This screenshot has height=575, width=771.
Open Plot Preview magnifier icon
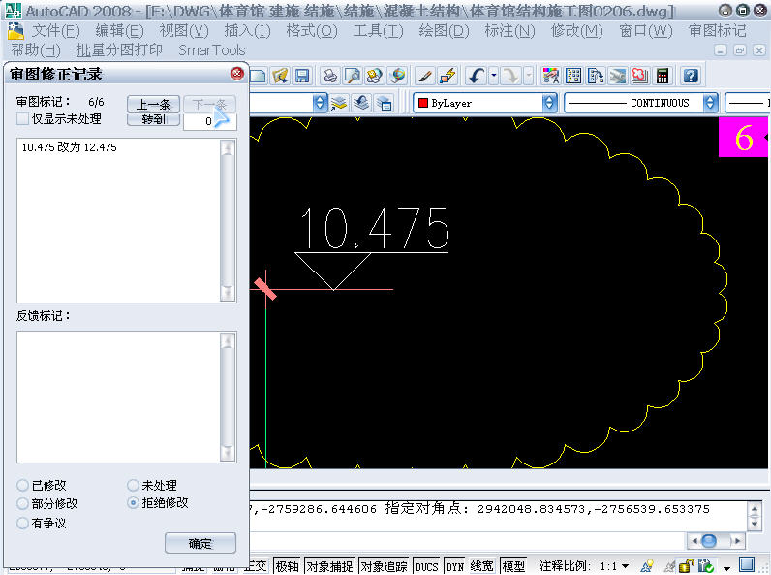[352, 76]
